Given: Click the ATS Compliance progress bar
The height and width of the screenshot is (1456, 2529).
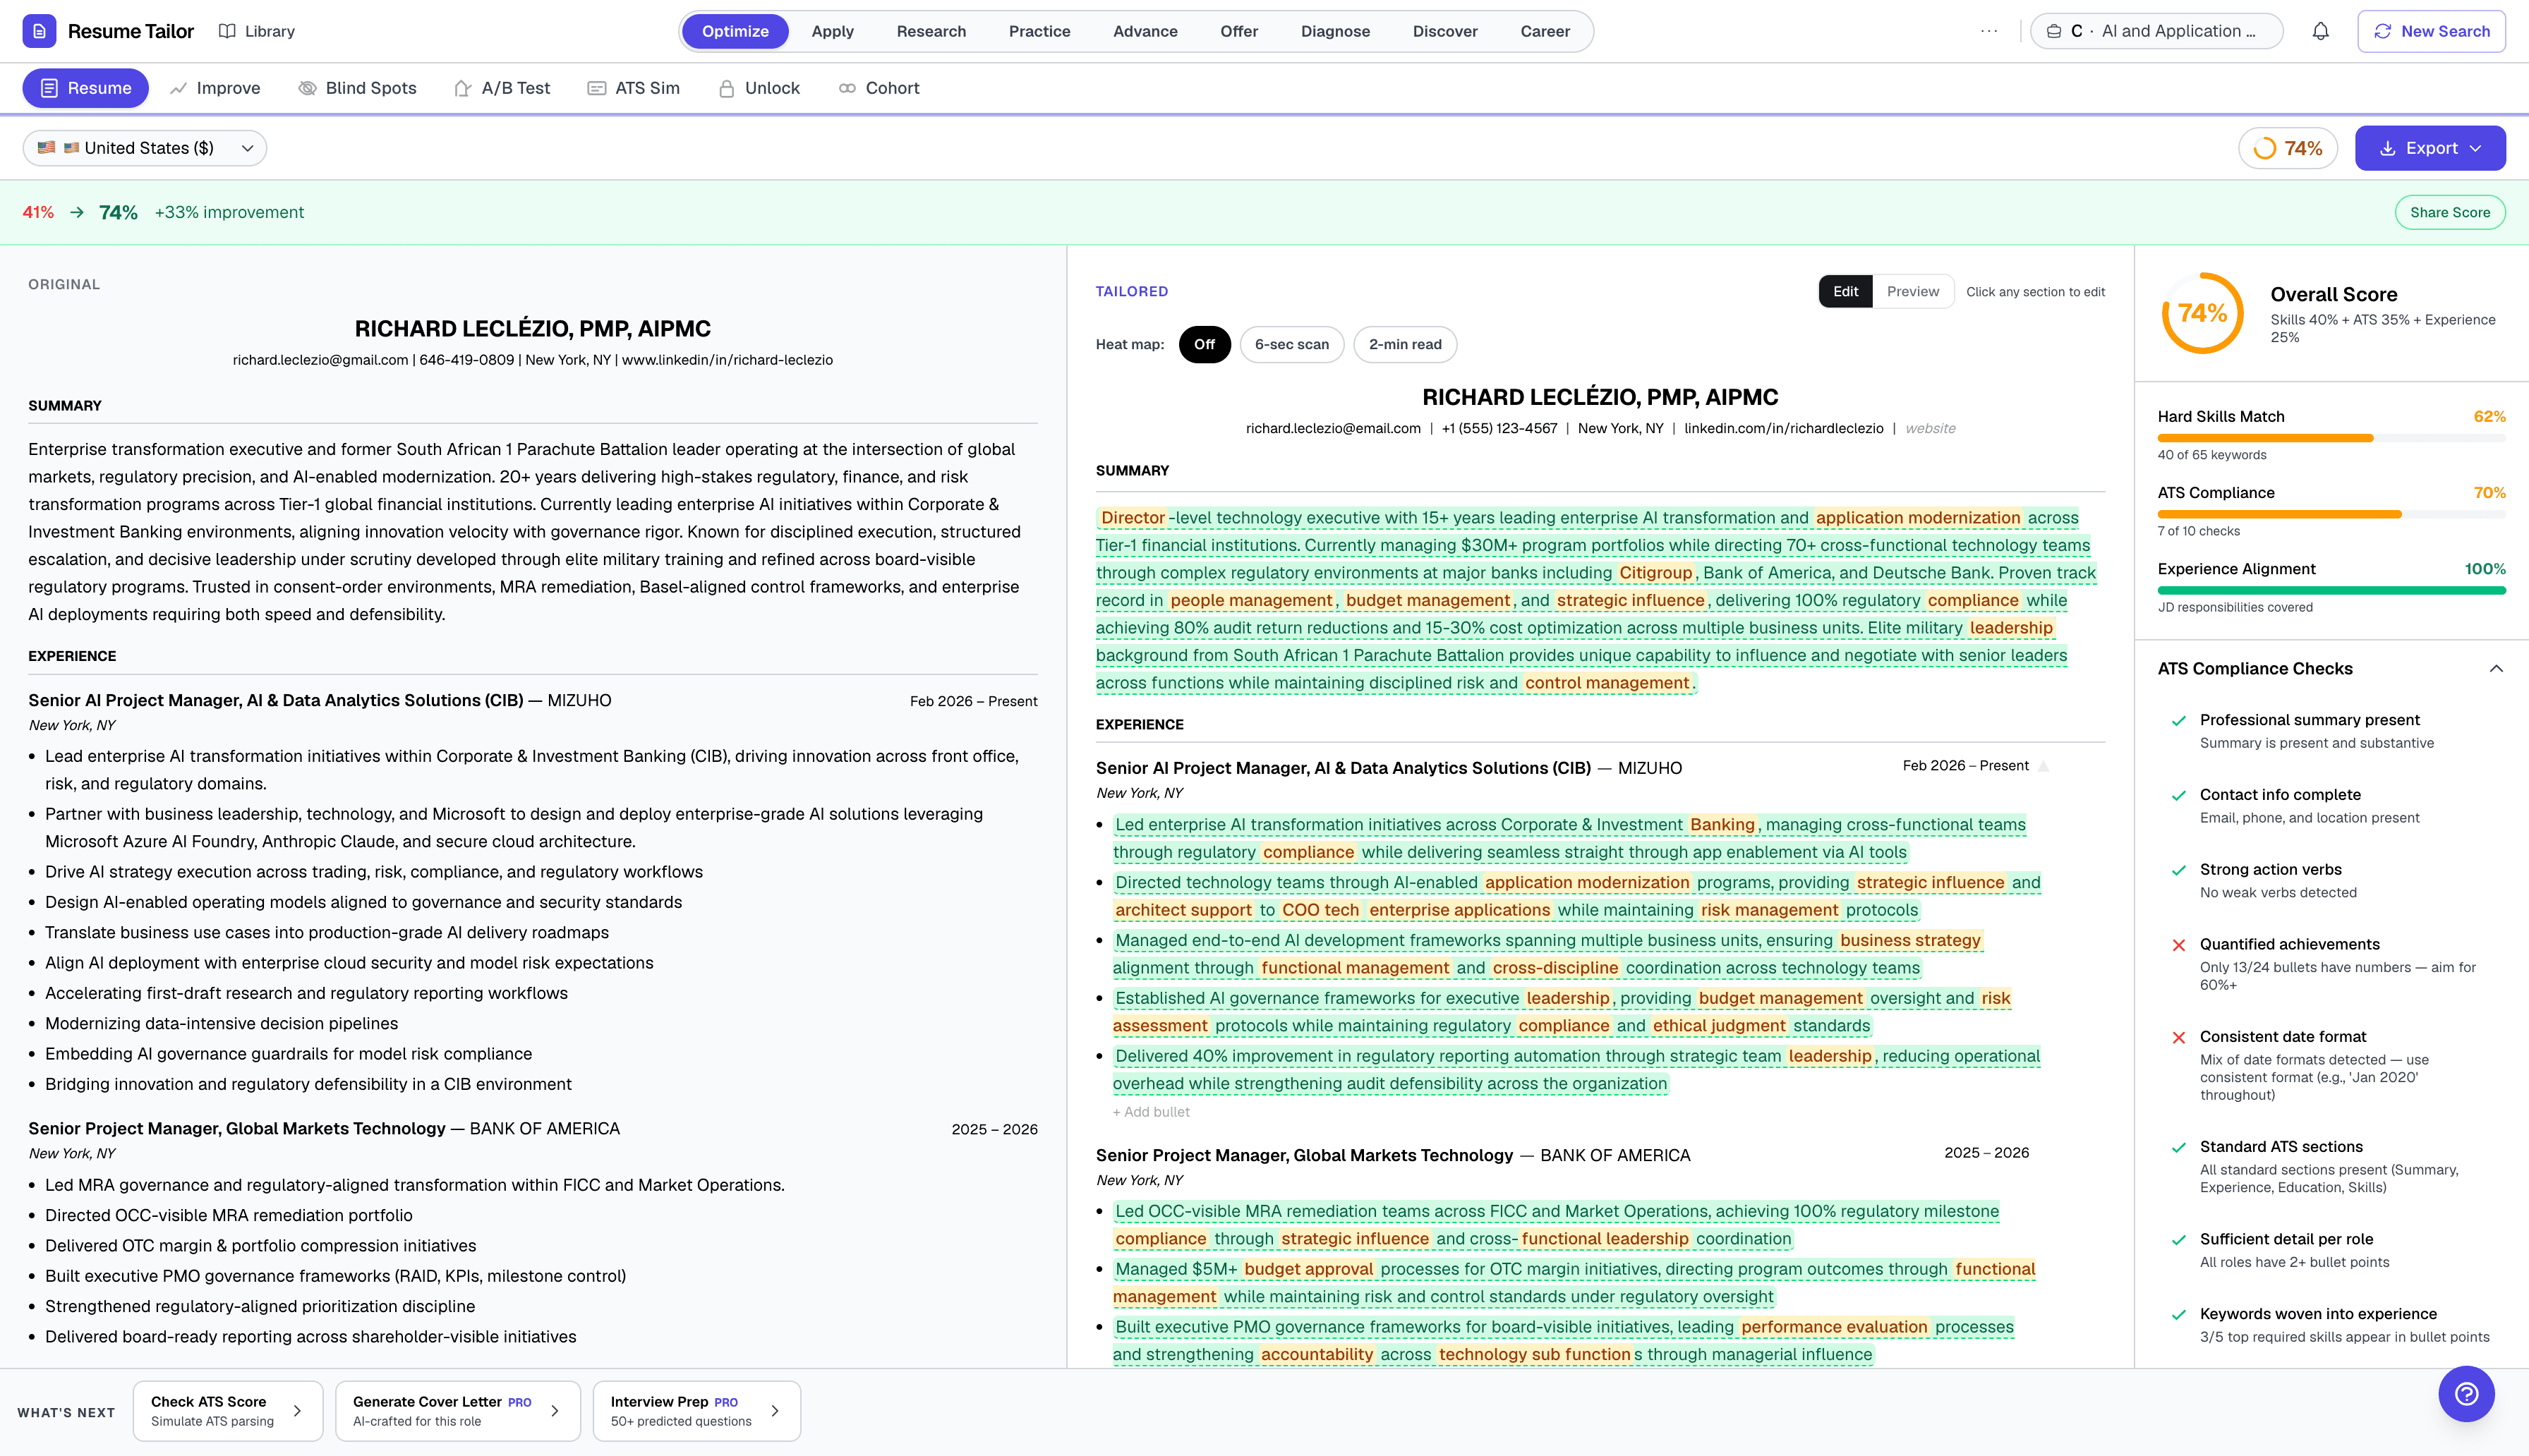Looking at the screenshot, I should [x=2331, y=514].
